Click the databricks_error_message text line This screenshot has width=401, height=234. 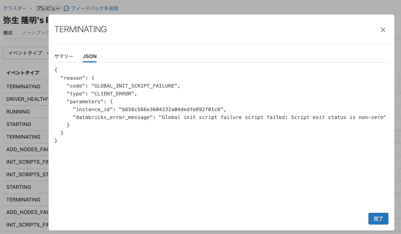(x=229, y=117)
